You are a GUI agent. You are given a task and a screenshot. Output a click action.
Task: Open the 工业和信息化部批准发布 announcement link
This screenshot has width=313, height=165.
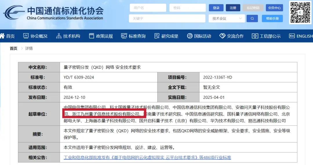tap(147, 157)
